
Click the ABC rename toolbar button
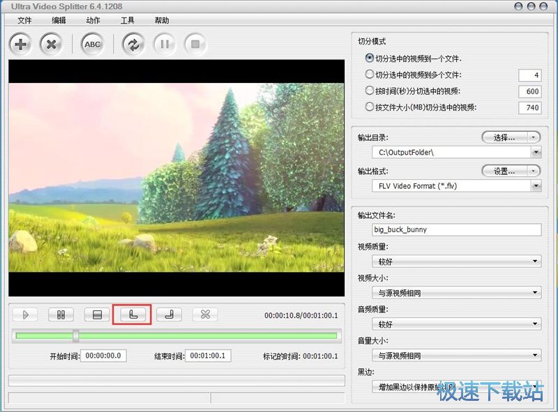tap(92, 44)
